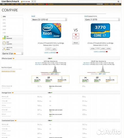
Task: Switch to the 3770T variant button
Action: (103, 49)
